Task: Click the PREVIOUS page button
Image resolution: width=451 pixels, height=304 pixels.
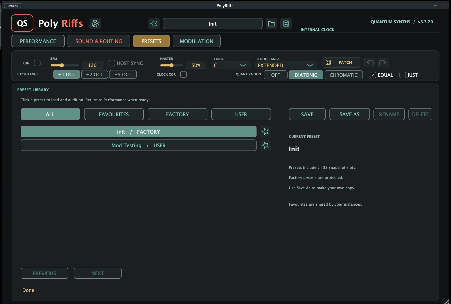Action: pyautogui.click(x=45, y=273)
